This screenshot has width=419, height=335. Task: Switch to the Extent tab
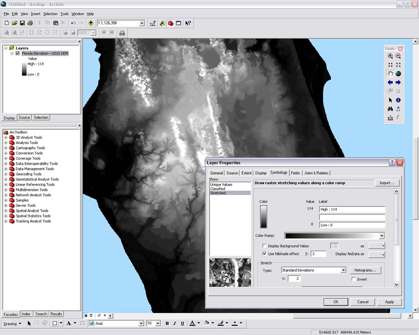pyautogui.click(x=246, y=173)
